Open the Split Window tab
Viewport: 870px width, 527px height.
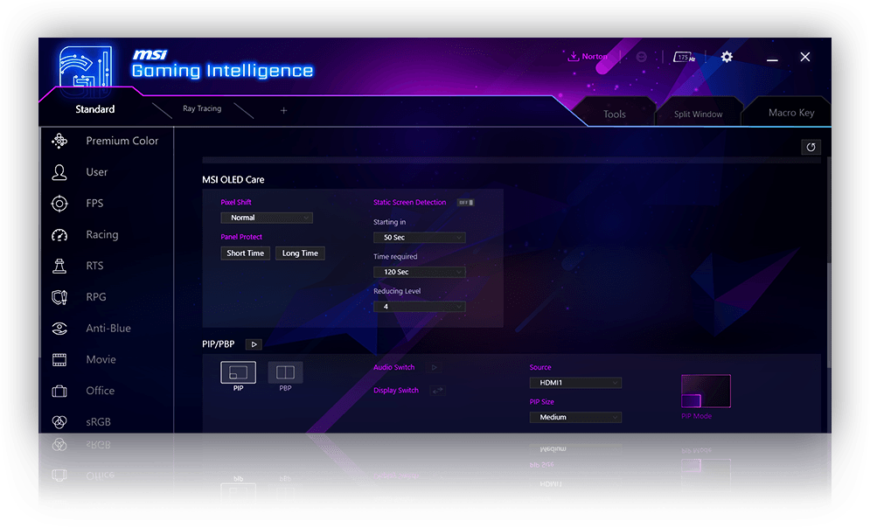pyautogui.click(x=698, y=114)
